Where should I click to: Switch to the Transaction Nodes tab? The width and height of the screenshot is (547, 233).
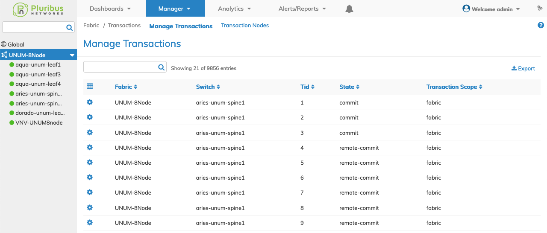coord(245,26)
